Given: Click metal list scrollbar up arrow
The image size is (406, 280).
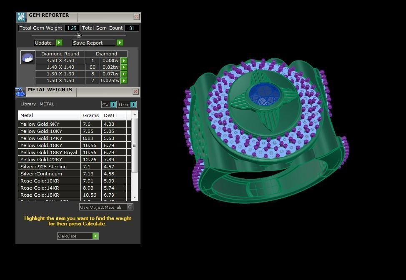Looking at the screenshot, I should click(135, 115).
